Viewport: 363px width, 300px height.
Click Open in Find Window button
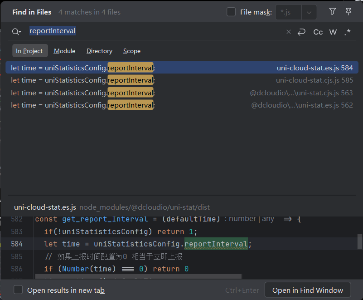pos(308,290)
